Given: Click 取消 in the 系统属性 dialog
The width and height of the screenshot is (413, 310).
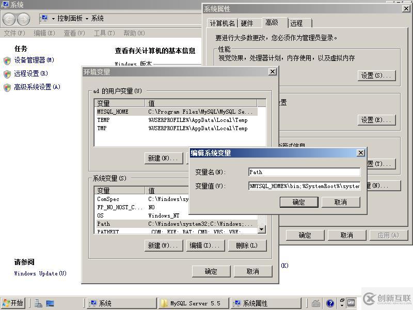Looking at the screenshot, I should tap(346, 235).
